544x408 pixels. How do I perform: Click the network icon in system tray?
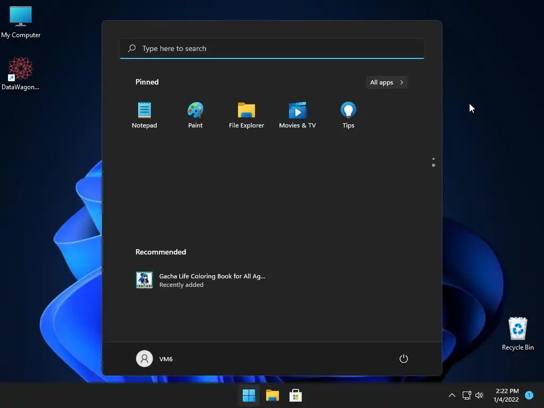point(466,395)
